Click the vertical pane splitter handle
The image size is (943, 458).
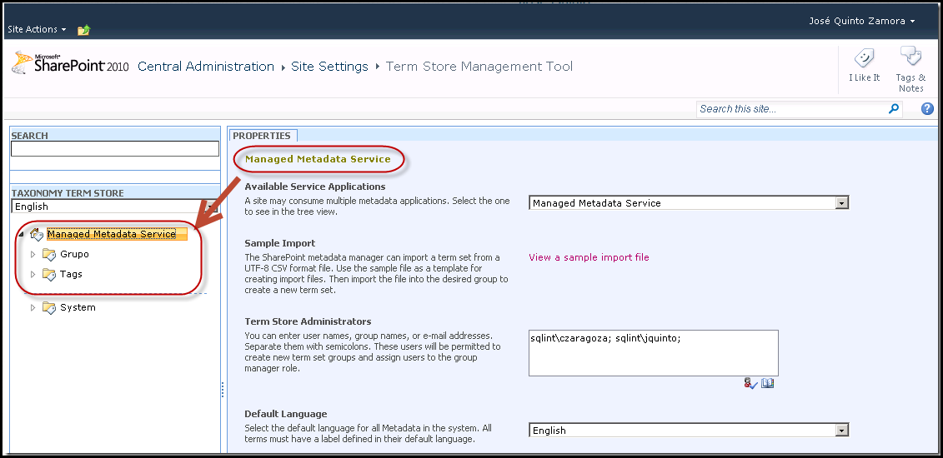click(223, 391)
